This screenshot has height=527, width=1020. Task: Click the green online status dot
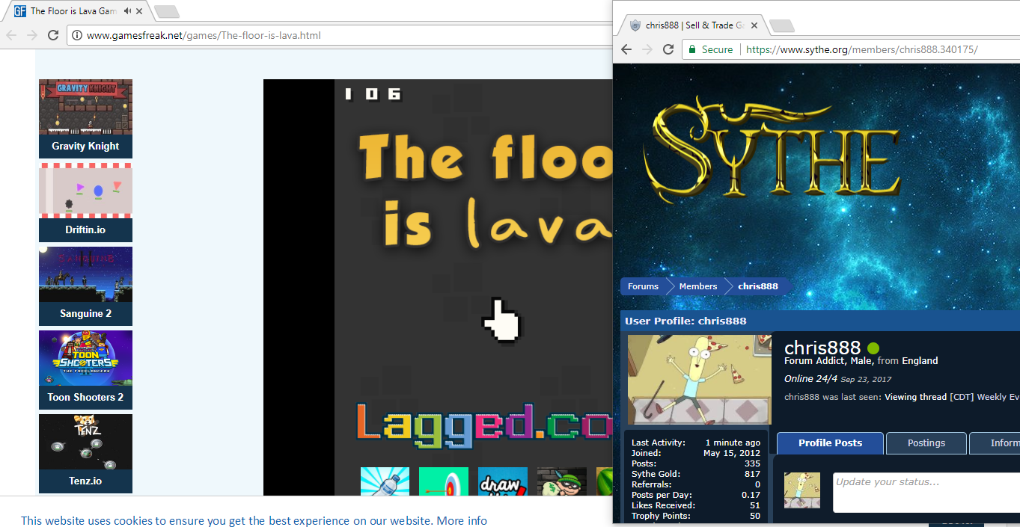[x=873, y=348]
